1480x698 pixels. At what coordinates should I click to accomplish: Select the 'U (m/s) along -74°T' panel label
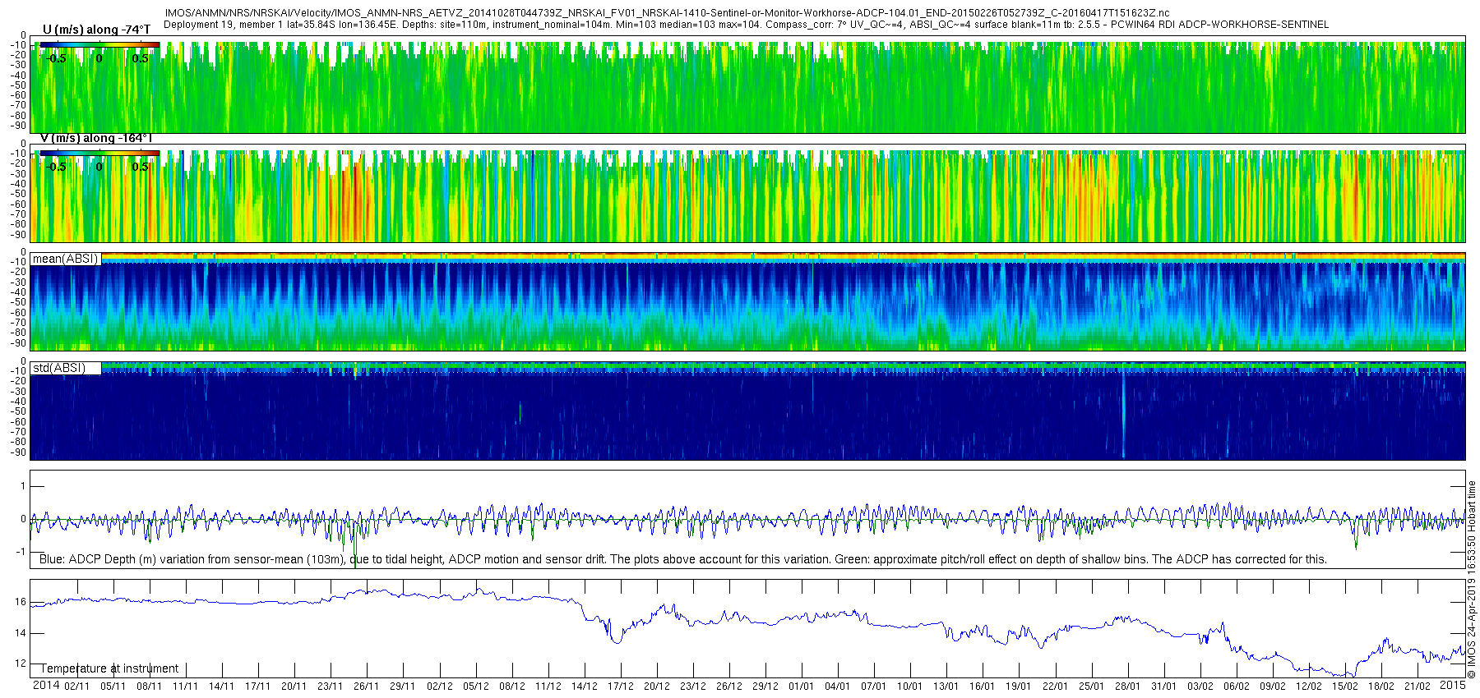[x=96, y=30]
